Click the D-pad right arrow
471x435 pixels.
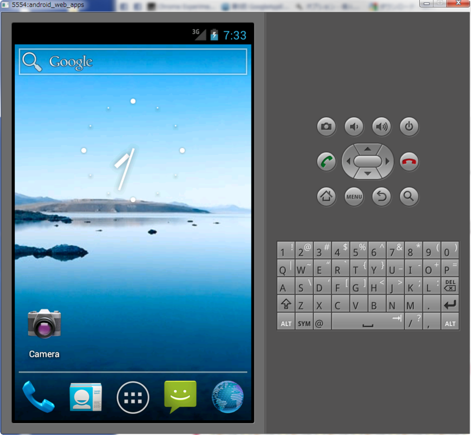387,162
